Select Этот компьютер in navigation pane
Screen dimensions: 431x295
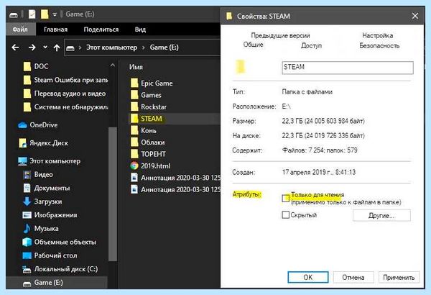point(49,161)
